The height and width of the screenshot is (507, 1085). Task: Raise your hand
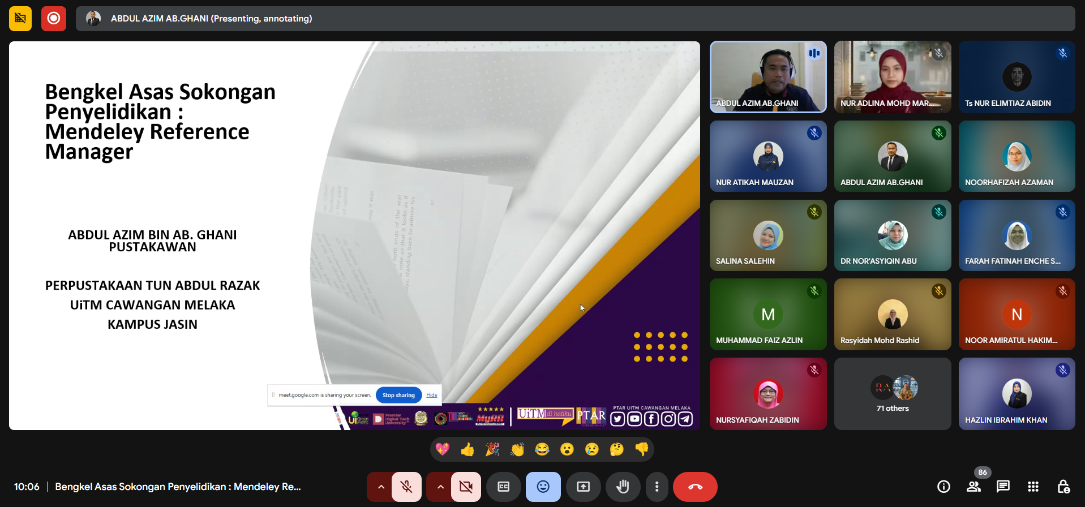623,487
